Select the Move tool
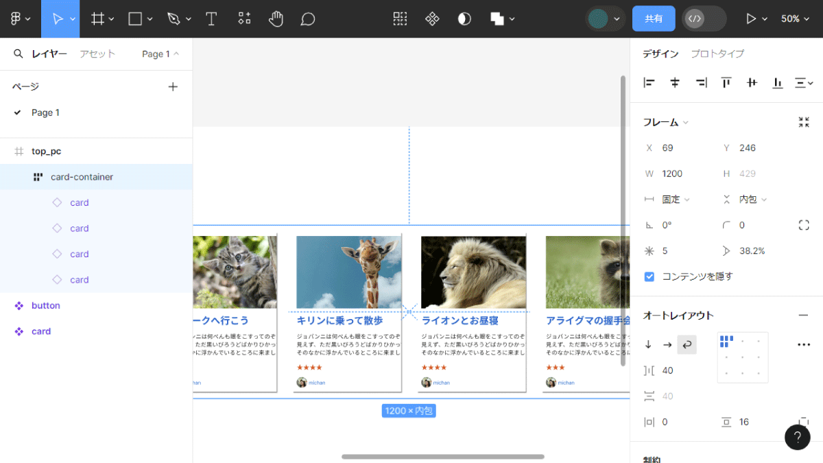823x463 pixels. click(x=57, y=19)
